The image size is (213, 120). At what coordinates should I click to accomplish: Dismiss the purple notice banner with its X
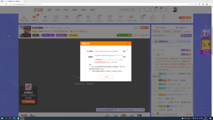143,110
